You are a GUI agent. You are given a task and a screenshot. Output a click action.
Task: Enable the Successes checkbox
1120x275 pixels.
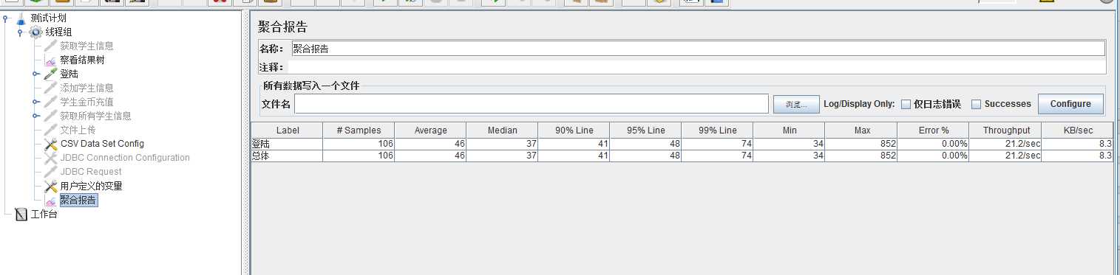tap(976, 104)
